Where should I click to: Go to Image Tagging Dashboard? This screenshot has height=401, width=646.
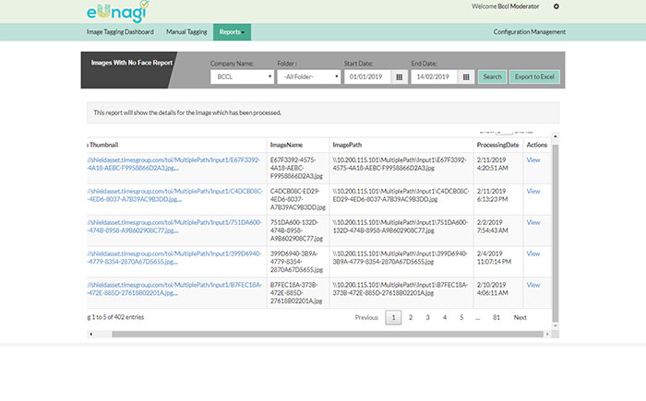[x=120, y=32]
